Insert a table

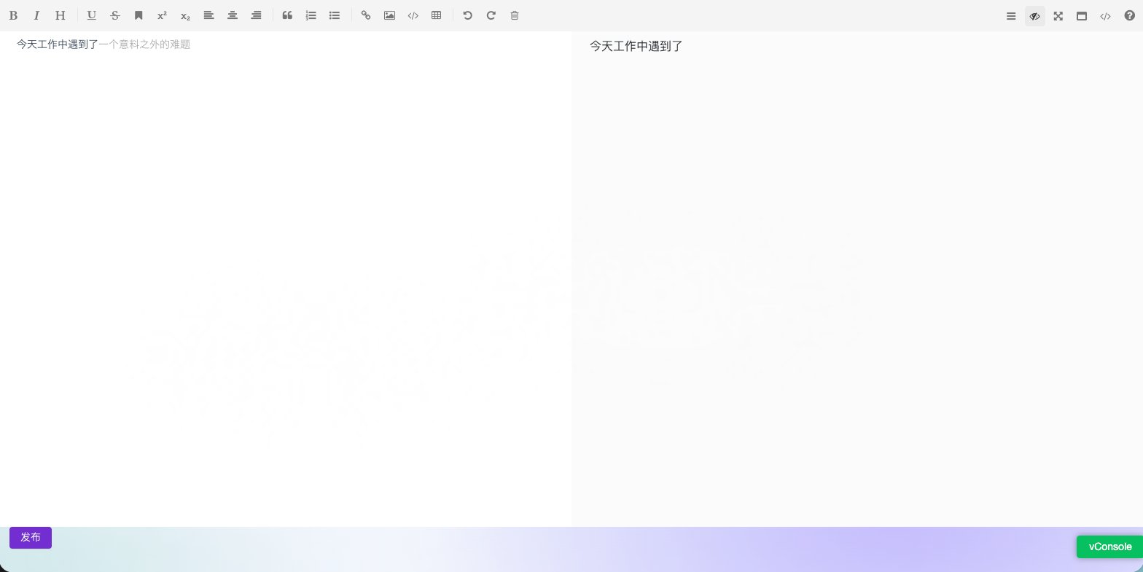[436, 15]
